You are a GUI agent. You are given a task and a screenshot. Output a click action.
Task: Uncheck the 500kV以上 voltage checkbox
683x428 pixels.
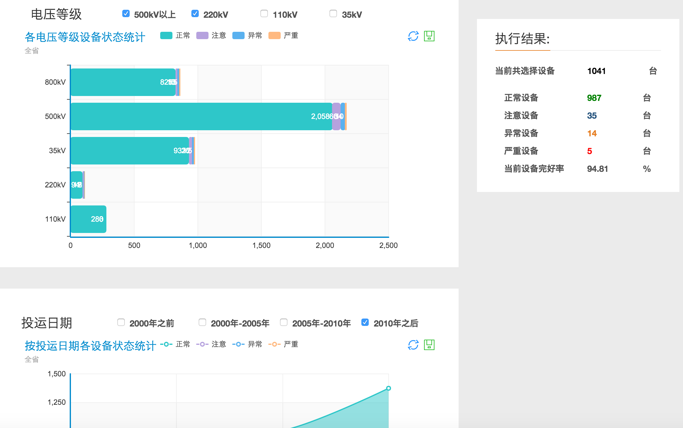pos(126,14)
